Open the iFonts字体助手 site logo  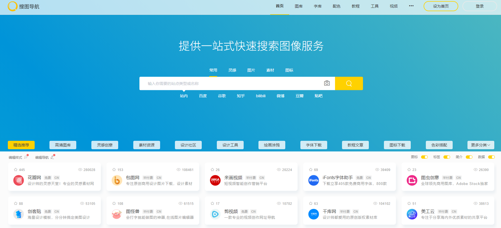314,180
